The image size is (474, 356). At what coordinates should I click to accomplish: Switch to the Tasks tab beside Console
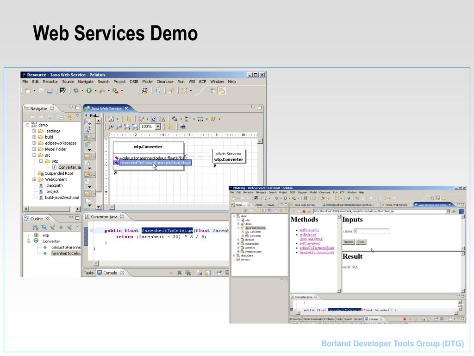[x=88, y=273]
